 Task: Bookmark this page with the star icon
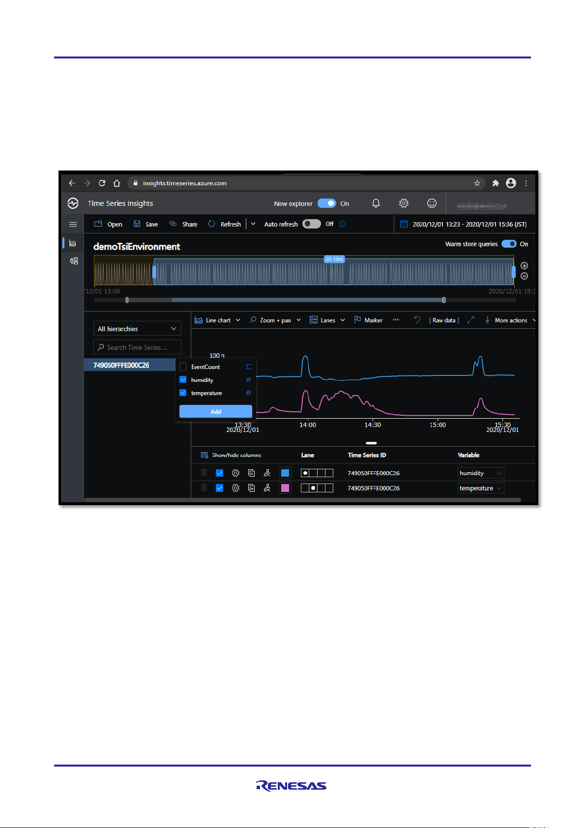[477, 183]
